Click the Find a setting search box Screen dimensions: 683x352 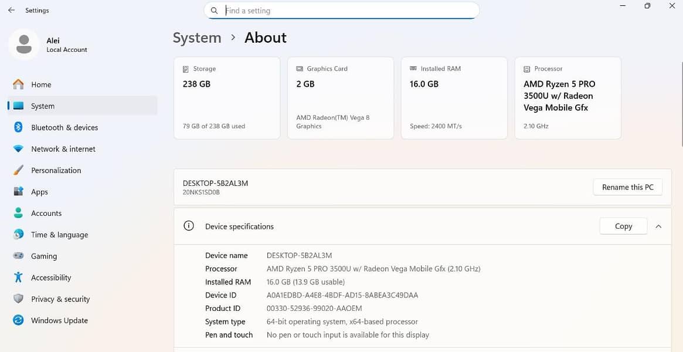346,11
